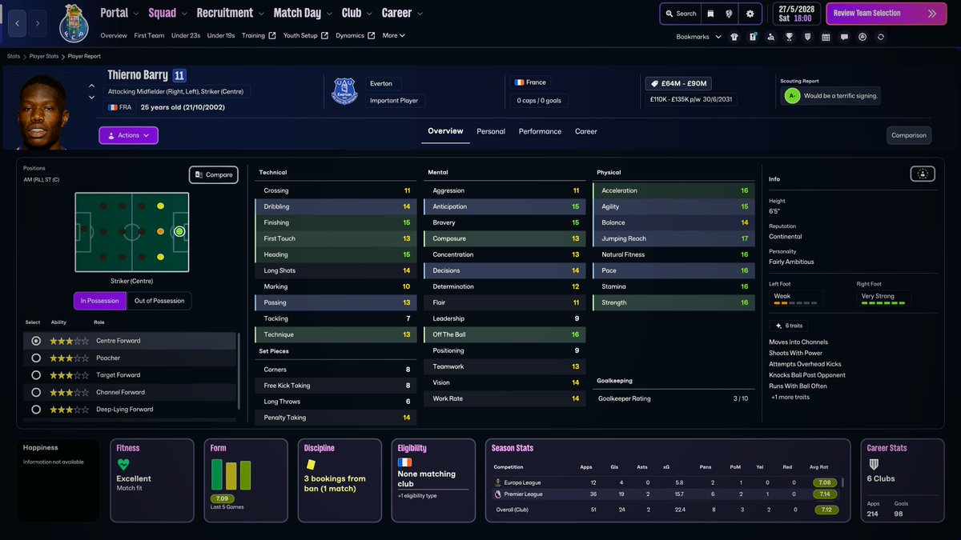Click the Premier League competition logo
Screen dimensions: 961x540
[x=498, y=494]
